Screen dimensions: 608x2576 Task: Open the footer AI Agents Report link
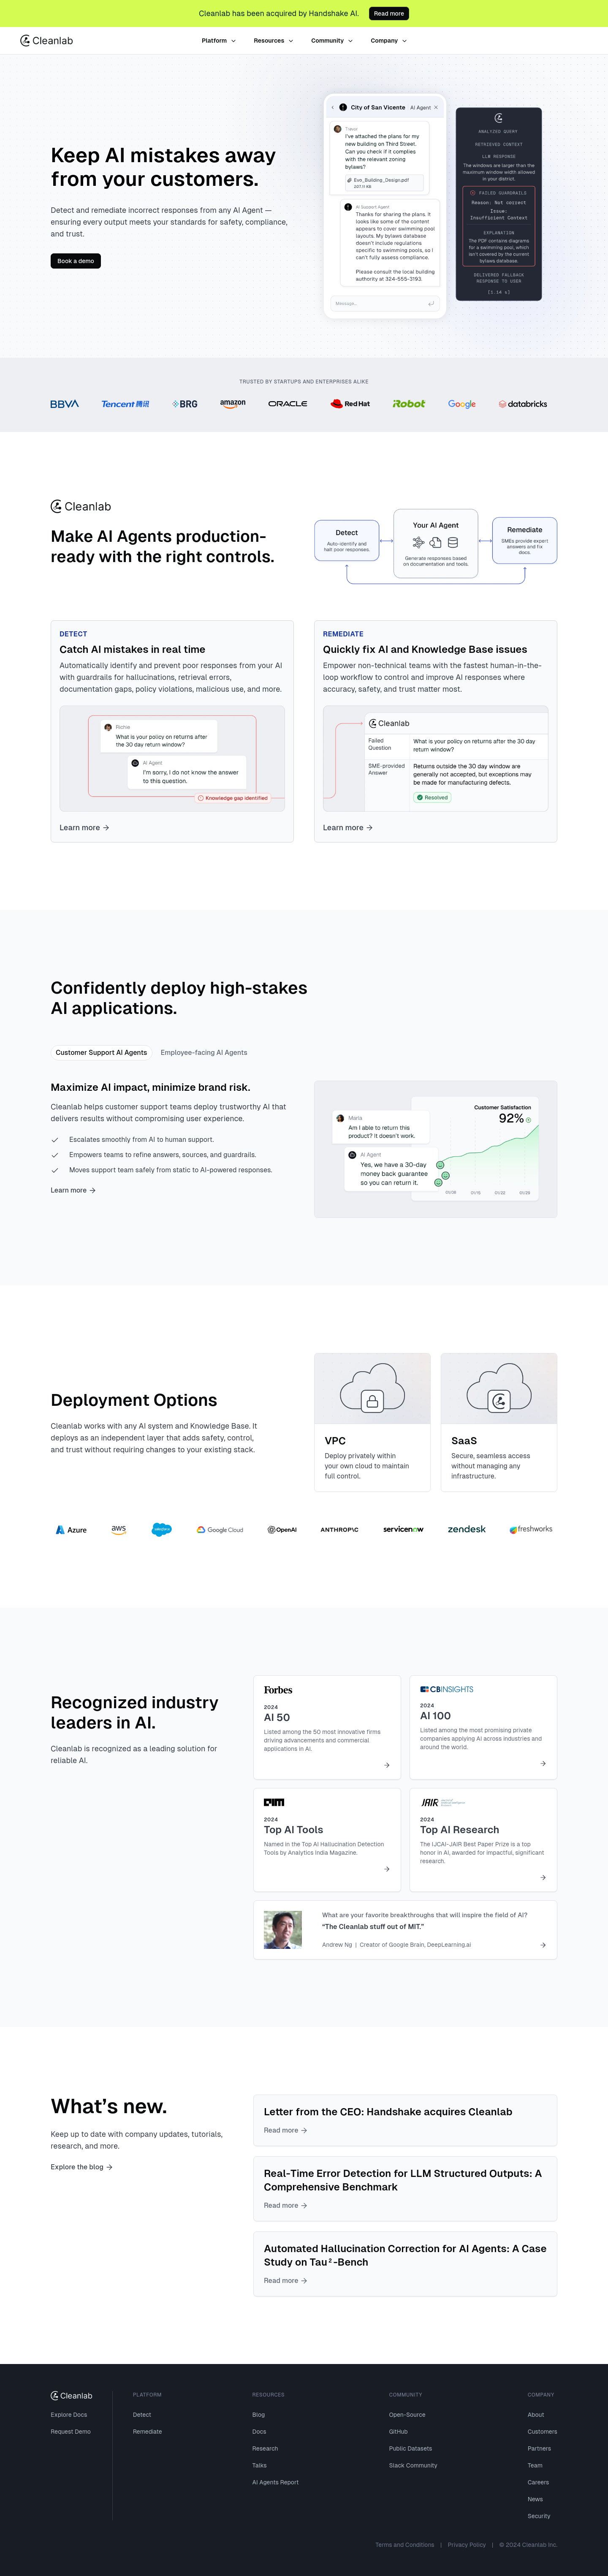[275, 2482]
